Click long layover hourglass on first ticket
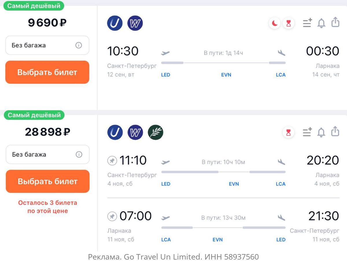Screen dimensions: 347x261 click(x=288, y=23)
